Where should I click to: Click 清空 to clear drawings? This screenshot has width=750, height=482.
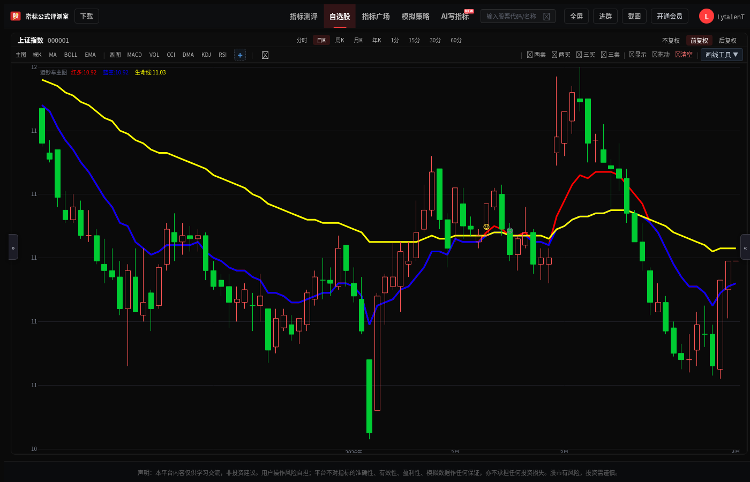pyautogui.click(x=684, y=55)
